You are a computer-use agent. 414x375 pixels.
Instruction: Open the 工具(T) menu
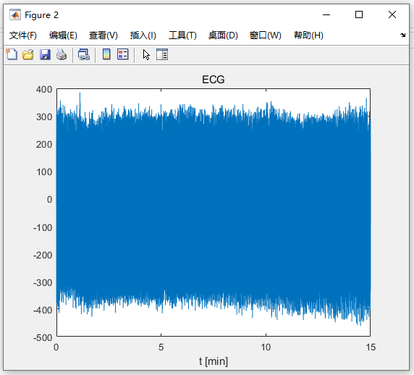tap(182, 35)
